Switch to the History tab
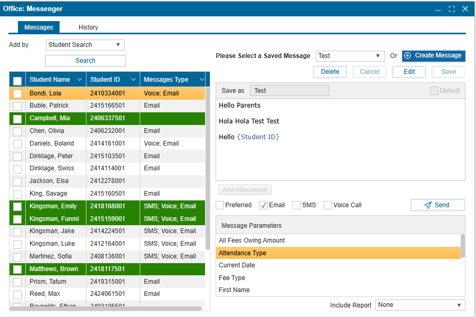 [x=88, y=27]
